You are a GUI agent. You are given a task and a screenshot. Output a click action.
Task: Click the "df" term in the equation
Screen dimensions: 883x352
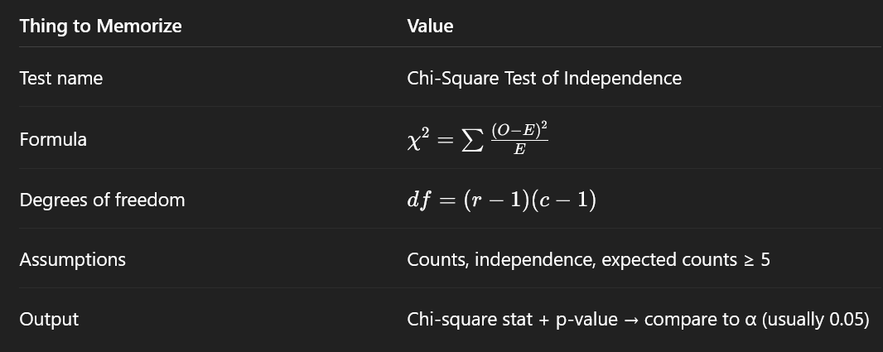pyautogui.click(x=419, y=200)
